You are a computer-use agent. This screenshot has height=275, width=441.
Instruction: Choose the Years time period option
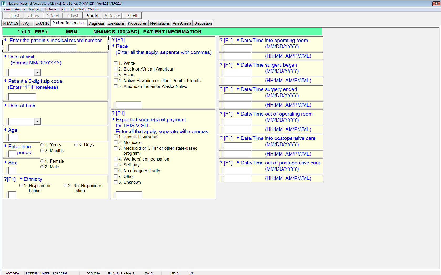coord(42,145)
